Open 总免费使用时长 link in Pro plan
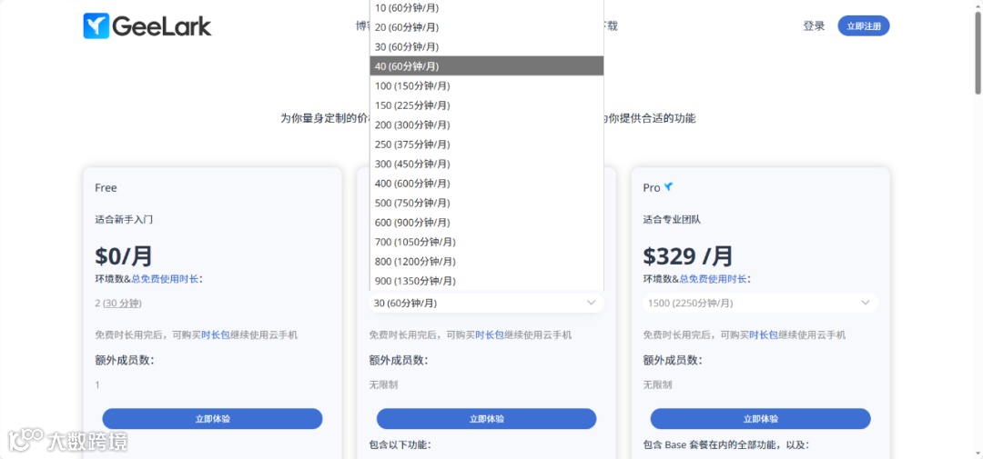 pyautogui.click(x=714, y=279)
